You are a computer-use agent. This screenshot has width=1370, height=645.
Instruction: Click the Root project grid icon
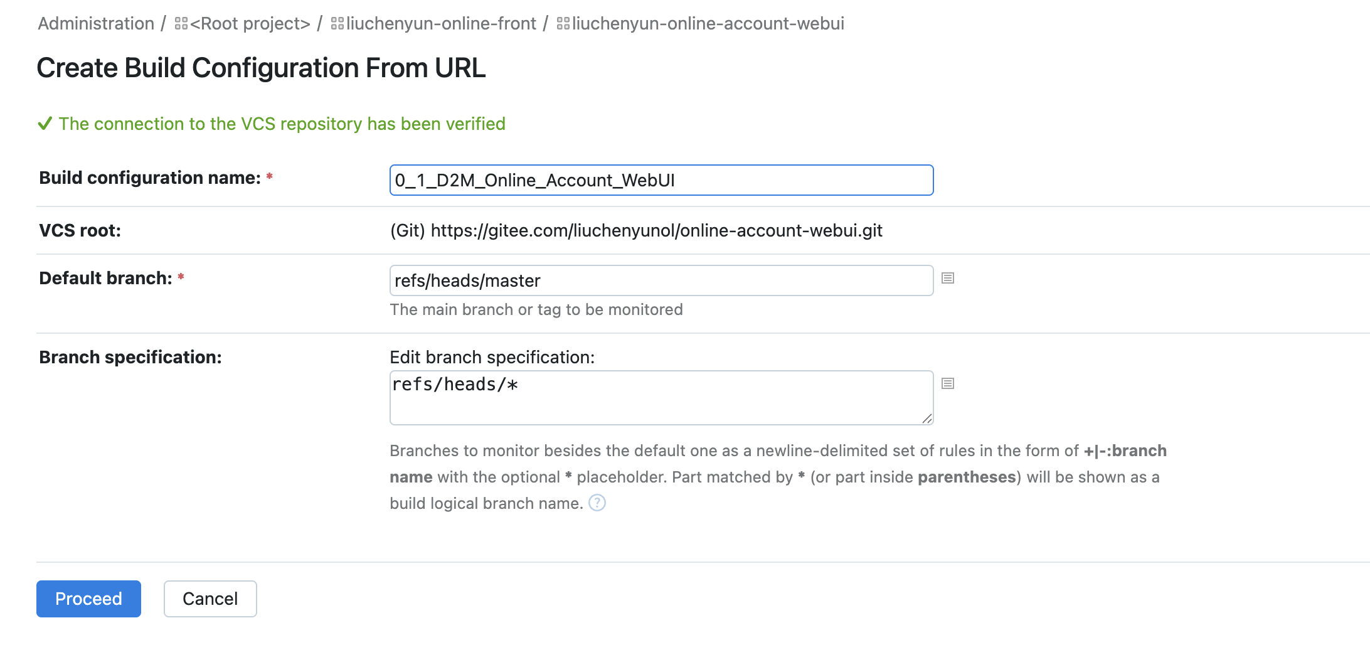[181, 24]
